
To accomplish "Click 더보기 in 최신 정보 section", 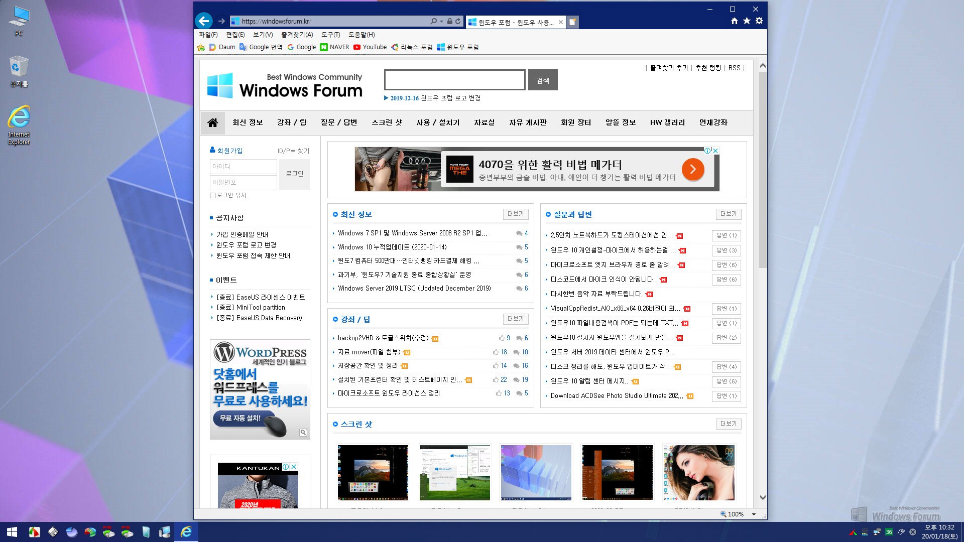I will 515,214.
